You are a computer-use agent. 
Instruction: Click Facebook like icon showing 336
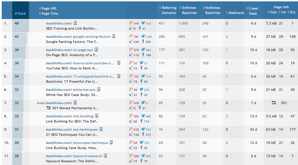[x=131, y=42]
